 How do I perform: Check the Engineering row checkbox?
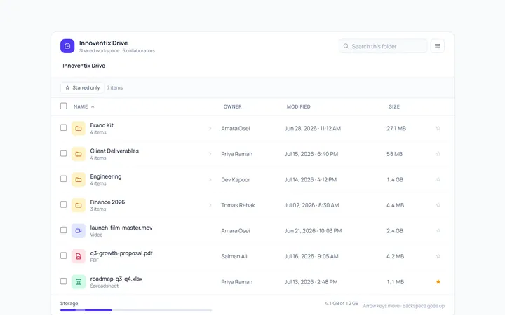click(x=63, y=178)
